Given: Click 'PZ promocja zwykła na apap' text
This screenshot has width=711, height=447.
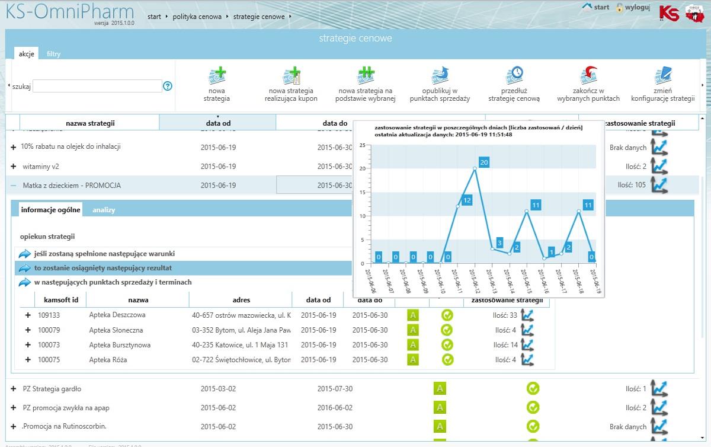Looking at the screenshot, I should [66, 408].
